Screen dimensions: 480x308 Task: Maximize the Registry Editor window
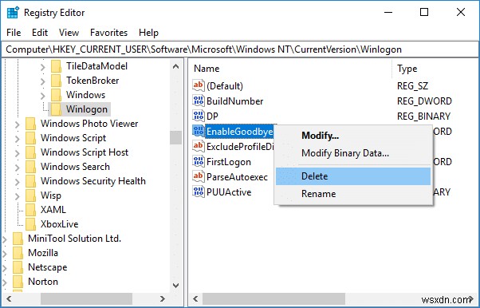(424, 12)
